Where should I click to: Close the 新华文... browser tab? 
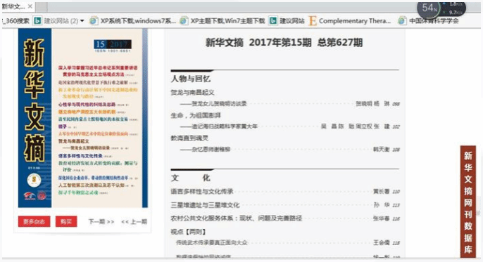pos(30,6)
